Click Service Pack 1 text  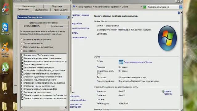pos(102,34)
